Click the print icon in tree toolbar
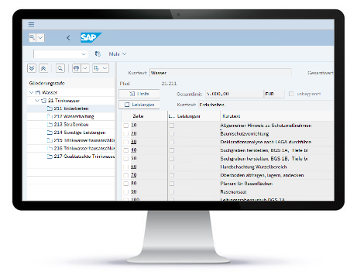Image resolution: width=357 pixels, height=279 pixels. click(x=77, y=68)
